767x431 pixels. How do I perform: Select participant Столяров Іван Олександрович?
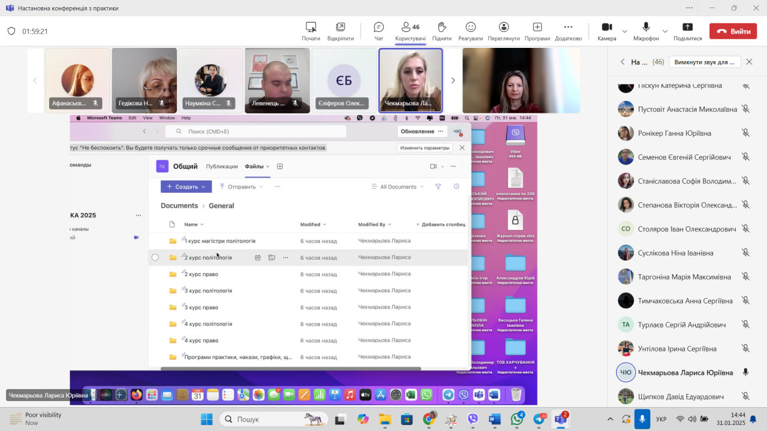pos(686,229)
